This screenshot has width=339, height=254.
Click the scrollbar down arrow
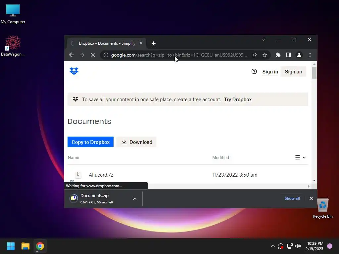click(315, 181)
